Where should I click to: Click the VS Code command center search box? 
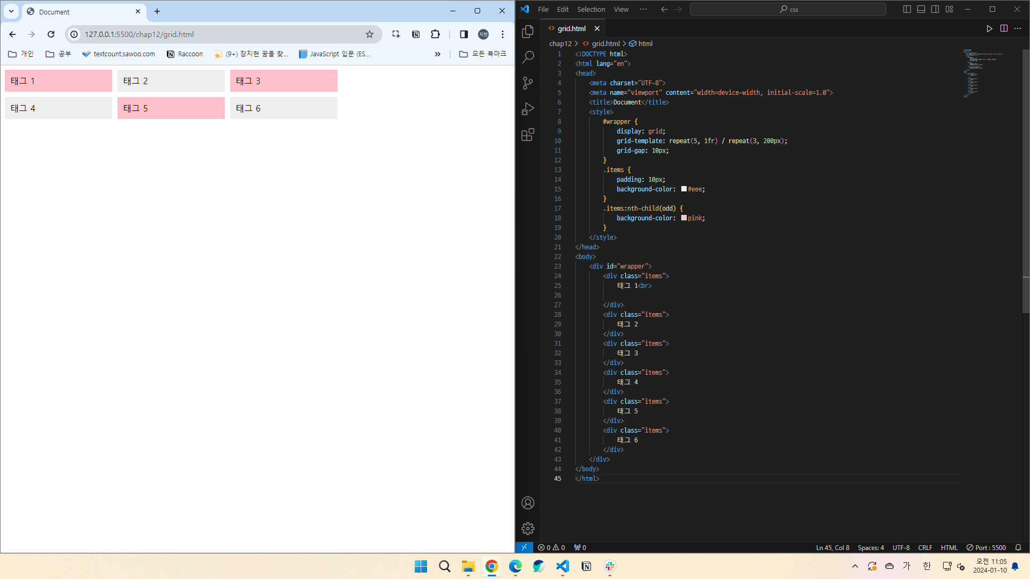click(x=788, y=9)
